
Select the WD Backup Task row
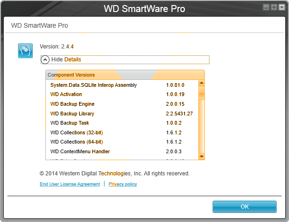pos(122,123)
